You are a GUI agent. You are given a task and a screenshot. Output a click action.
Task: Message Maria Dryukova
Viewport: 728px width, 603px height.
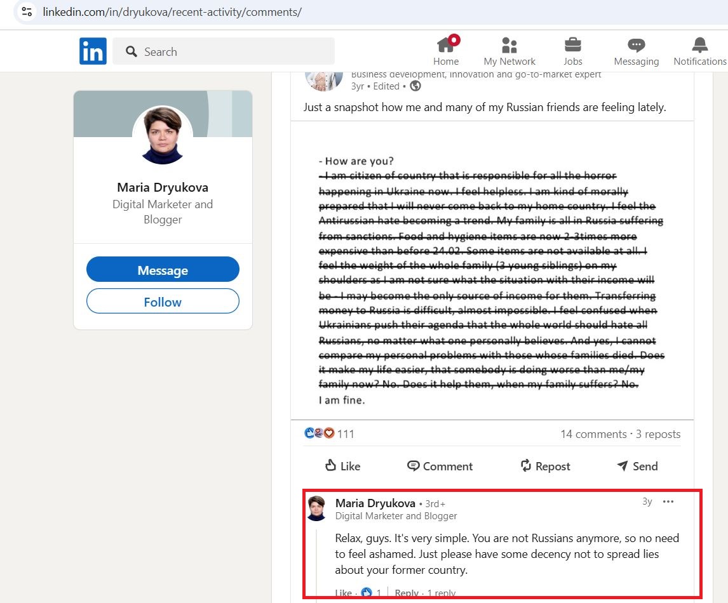163,270
